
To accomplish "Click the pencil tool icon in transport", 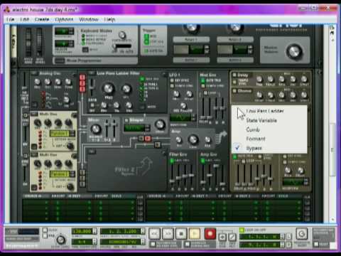I will click(232, 237).
